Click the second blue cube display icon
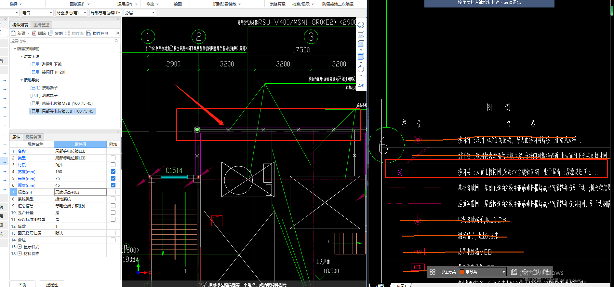Viewport: 614px width, 287px height. [x=361, y=56]
